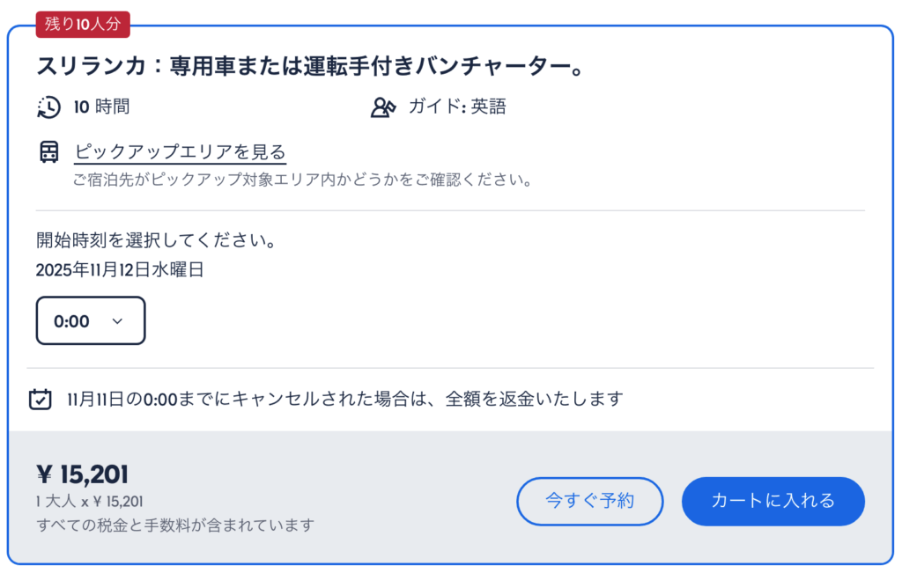The image size is (902, 573).
Task: Select the guide icon next to ガイド: 英語
Action: 381,107
